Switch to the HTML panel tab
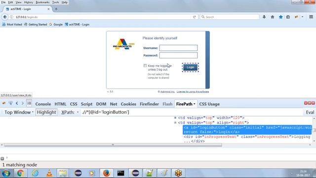The height and width of the screenshot is (178, 316). click(60, 104)
